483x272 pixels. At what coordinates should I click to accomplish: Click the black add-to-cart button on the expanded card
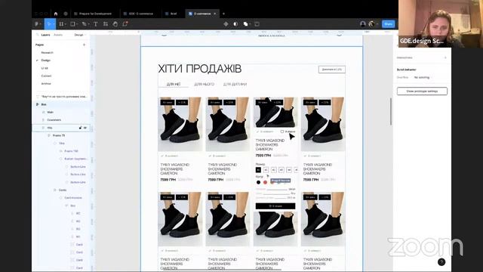coord(275,206)
